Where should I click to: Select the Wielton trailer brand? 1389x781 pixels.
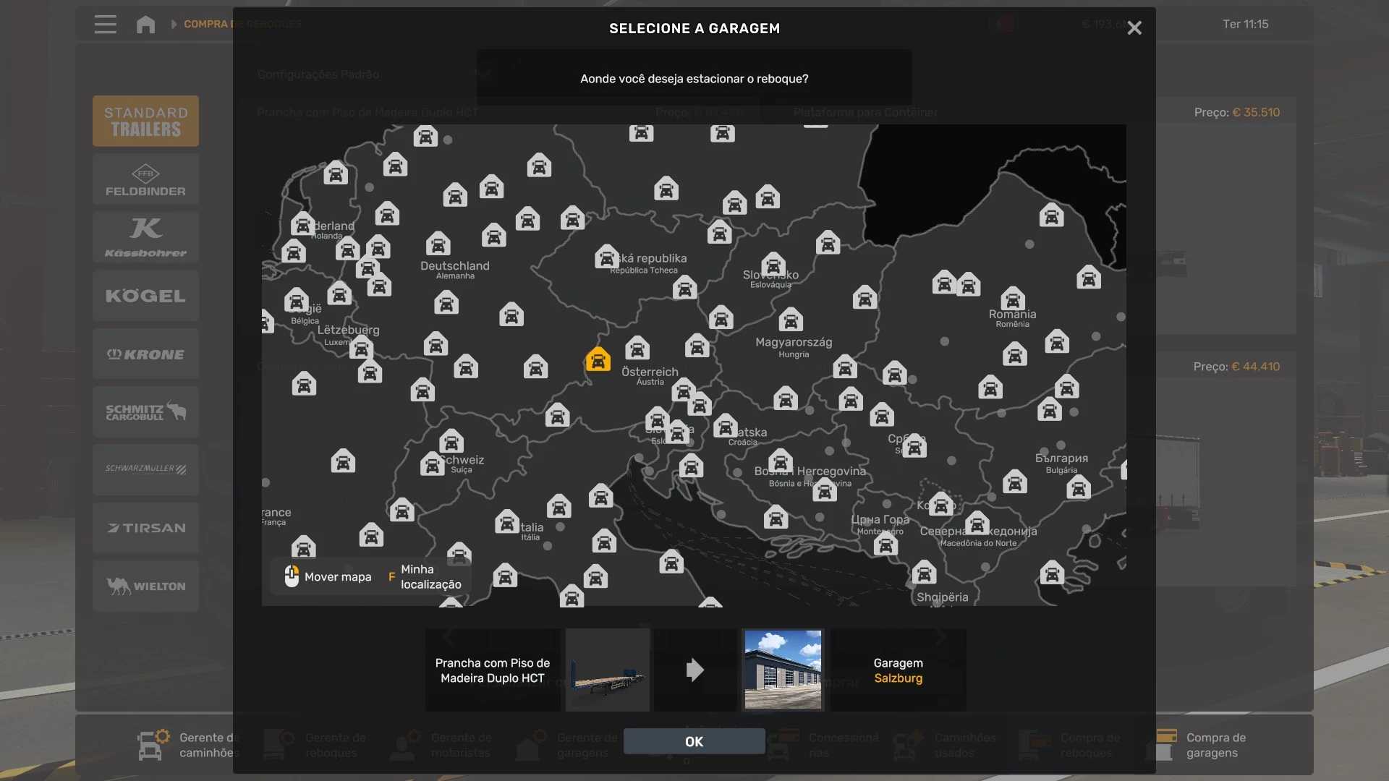145,586
